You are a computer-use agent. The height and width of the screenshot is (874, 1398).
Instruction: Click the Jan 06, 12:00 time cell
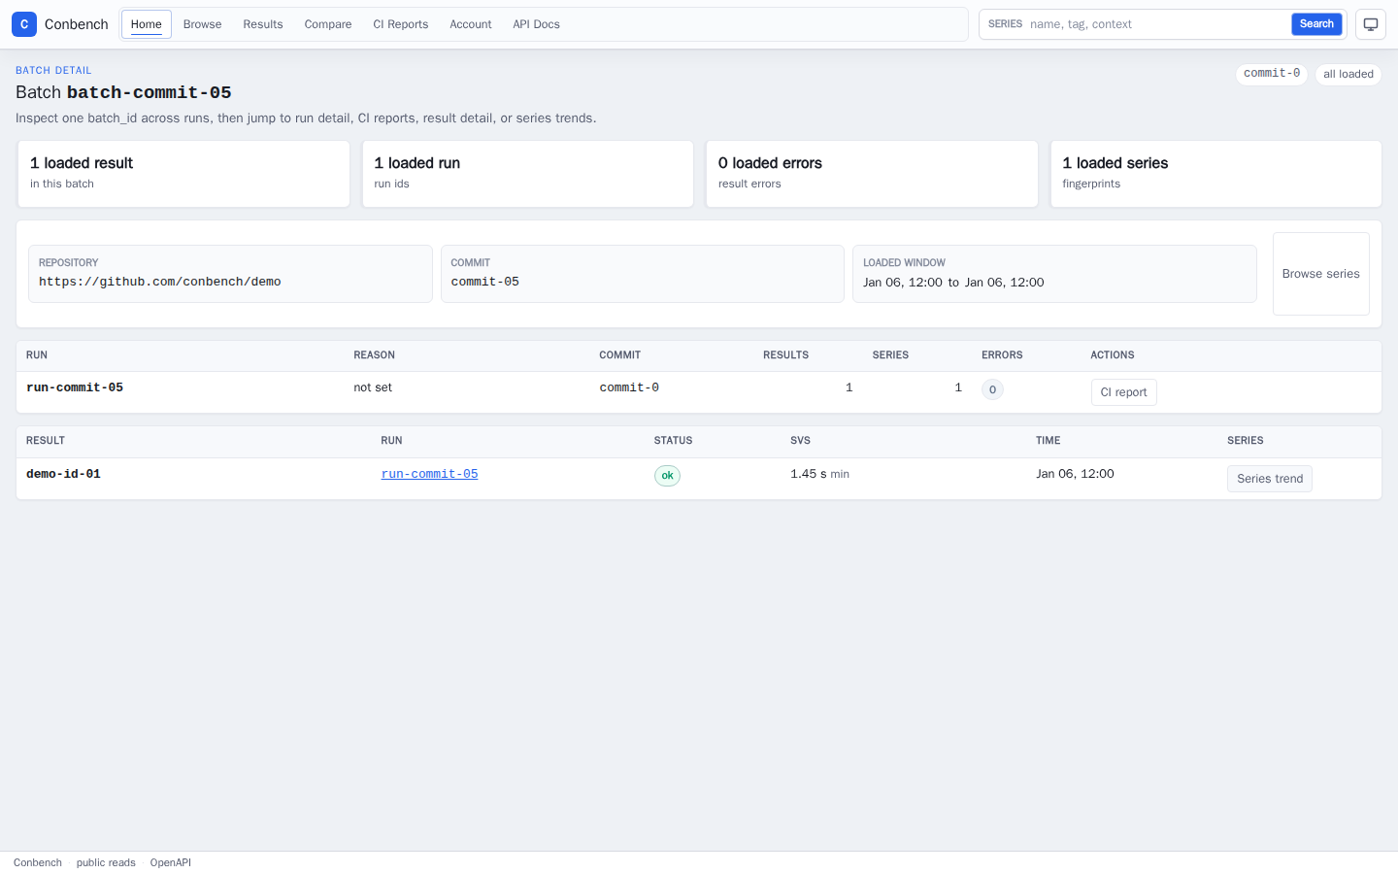1075,474
